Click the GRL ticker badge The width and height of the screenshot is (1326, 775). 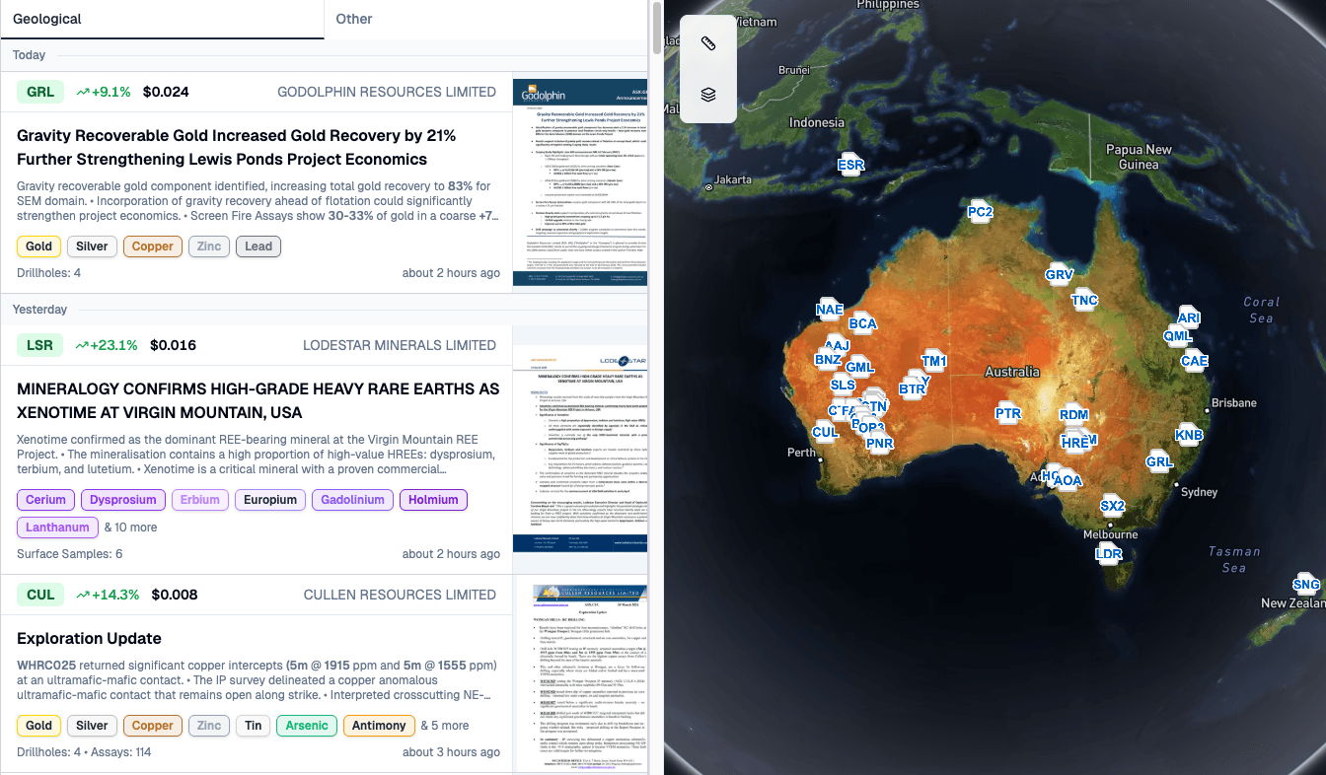pos(40,92)
